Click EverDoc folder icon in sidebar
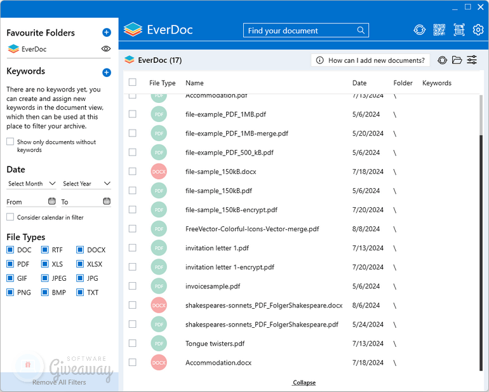 13,49
